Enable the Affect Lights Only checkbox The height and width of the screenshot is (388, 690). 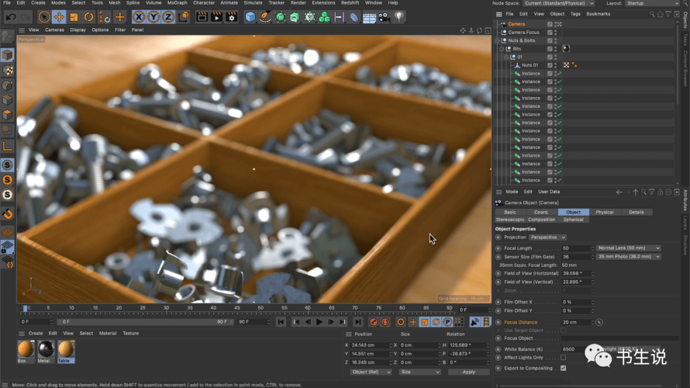[x=563, y=357]
